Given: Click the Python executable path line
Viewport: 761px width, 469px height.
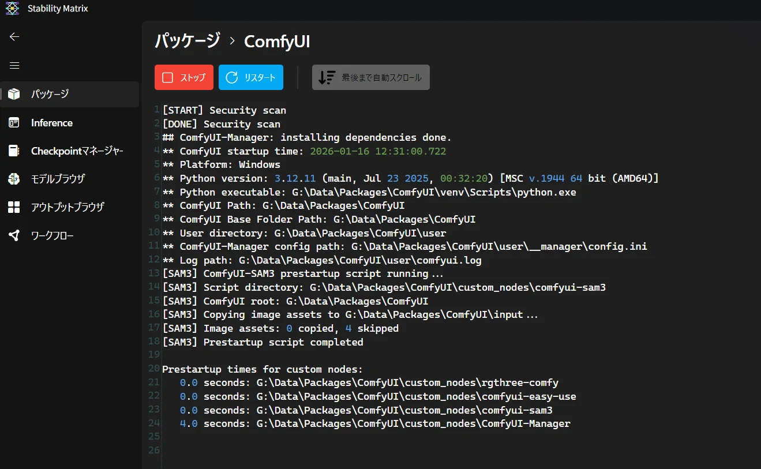Looking at the screenshot, I should click(369, 192).
